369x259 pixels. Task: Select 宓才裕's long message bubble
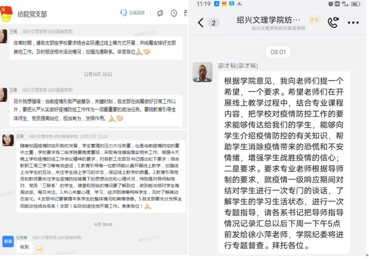[284, 163]
